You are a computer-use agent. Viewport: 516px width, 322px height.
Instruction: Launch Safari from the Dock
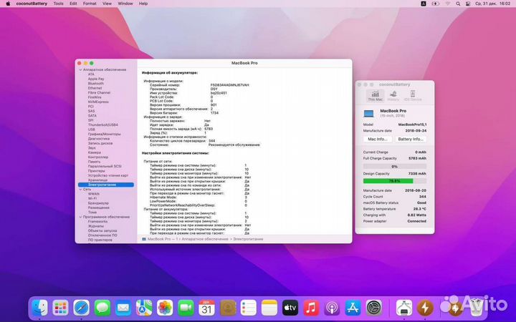click(x=81, y=308)
